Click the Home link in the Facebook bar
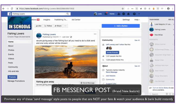The width and height of the screenshot is (176, 108). (112, 14)
